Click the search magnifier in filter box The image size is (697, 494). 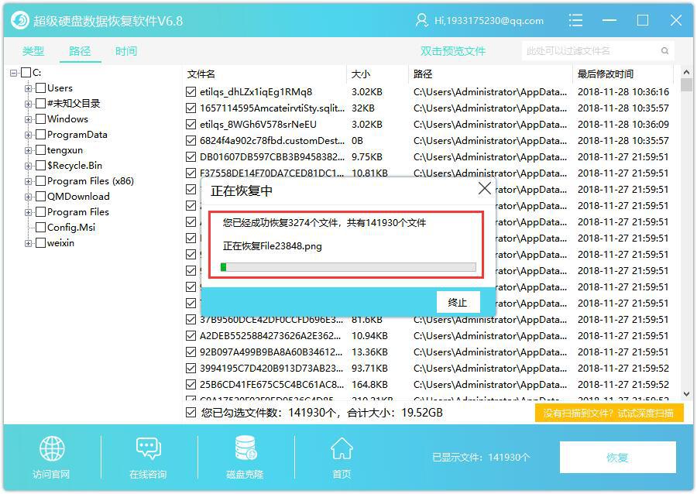[664, 49]
